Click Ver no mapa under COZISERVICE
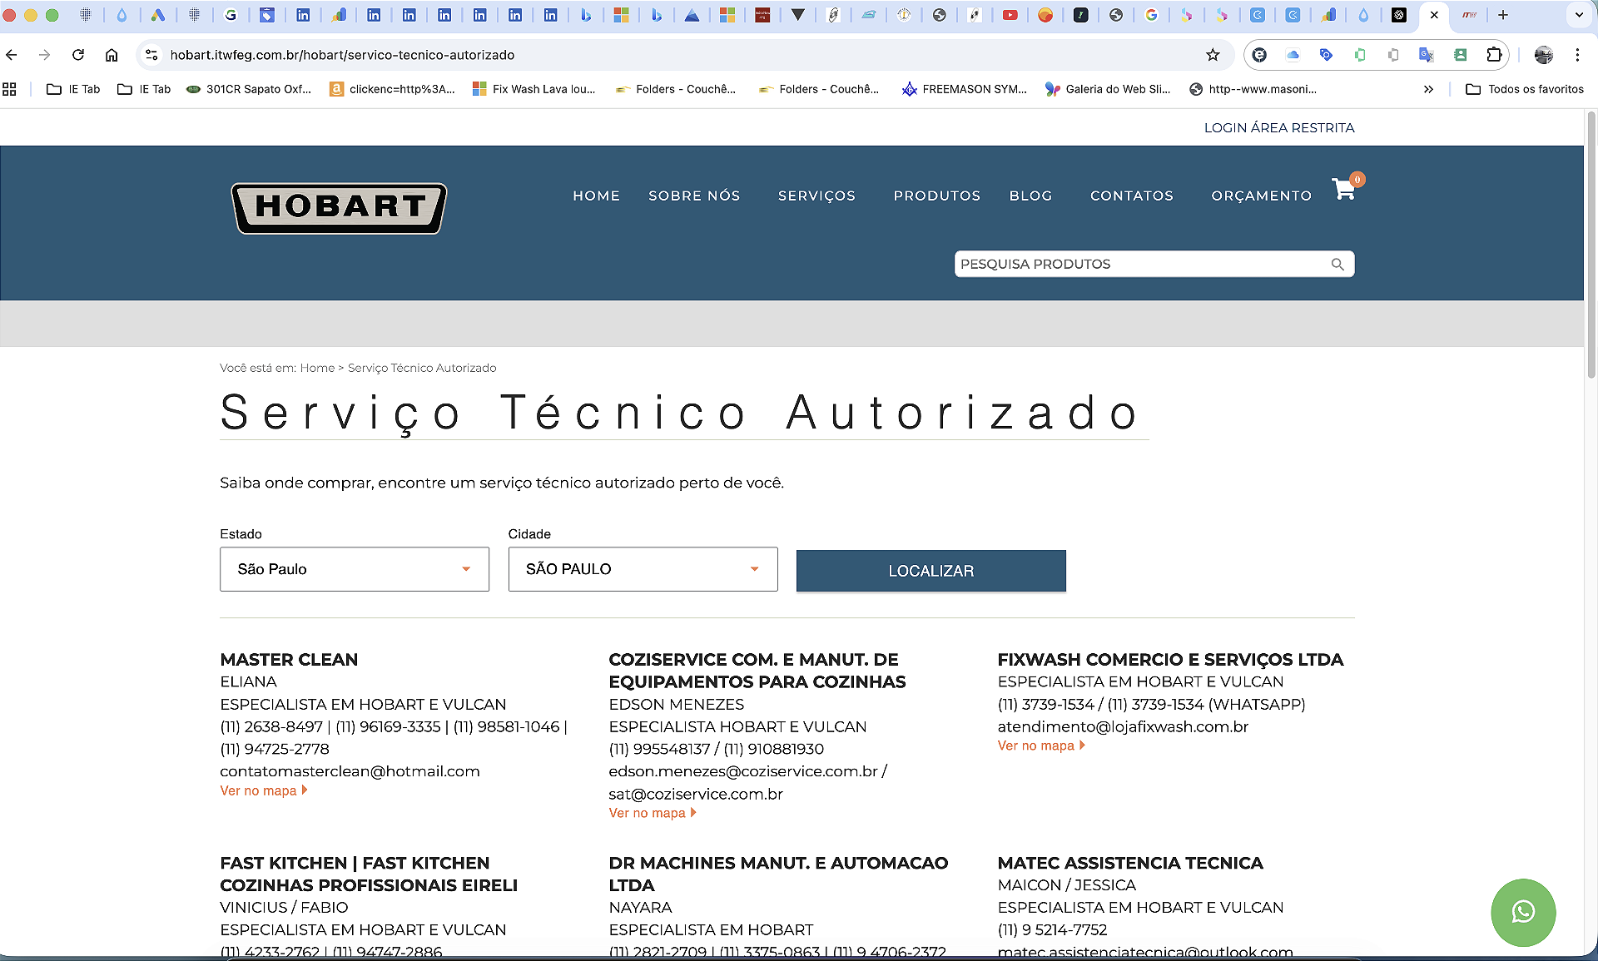 pyautogui.click(x=653, y=813)
